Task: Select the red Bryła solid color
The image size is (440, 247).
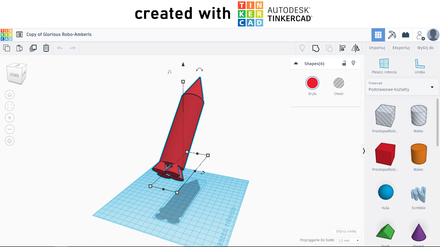Action: point(312,83)
